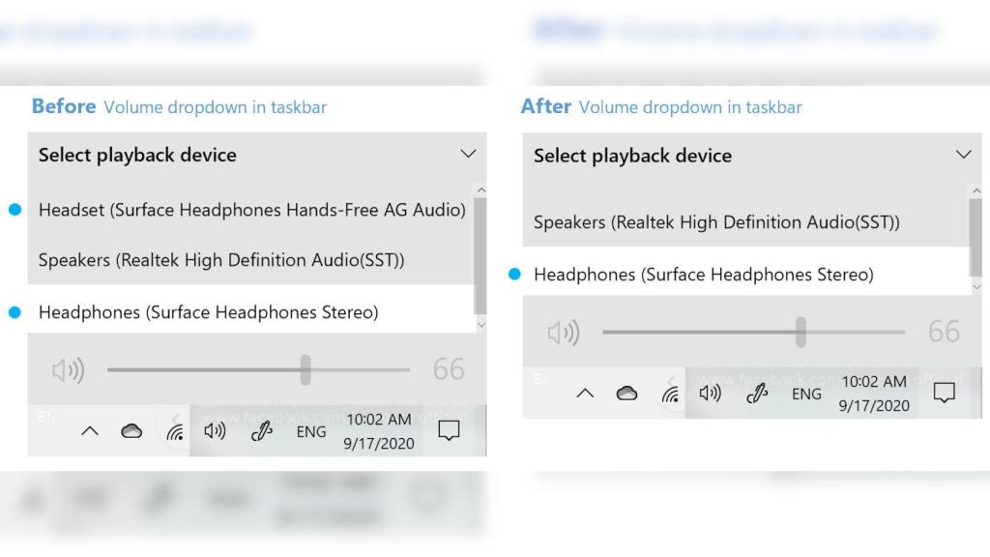Click the volume slider handle at level 66

click(306, 369)
